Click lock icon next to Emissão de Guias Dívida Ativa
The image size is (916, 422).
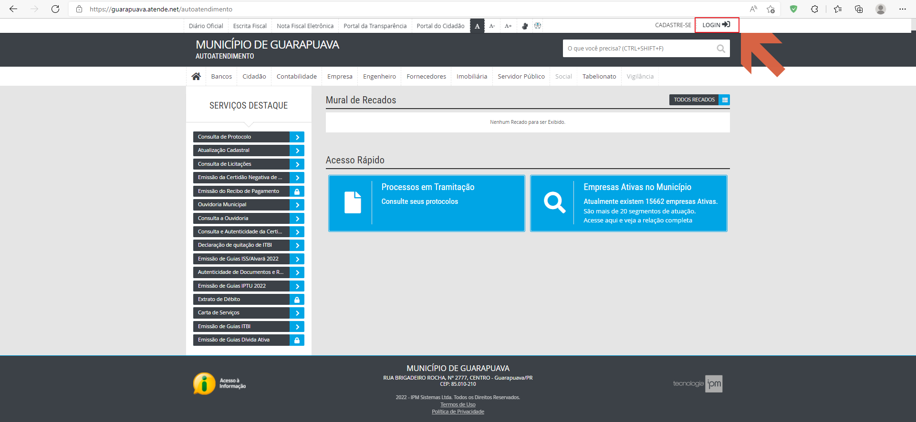pyautogui.click(x=297, y=340)
